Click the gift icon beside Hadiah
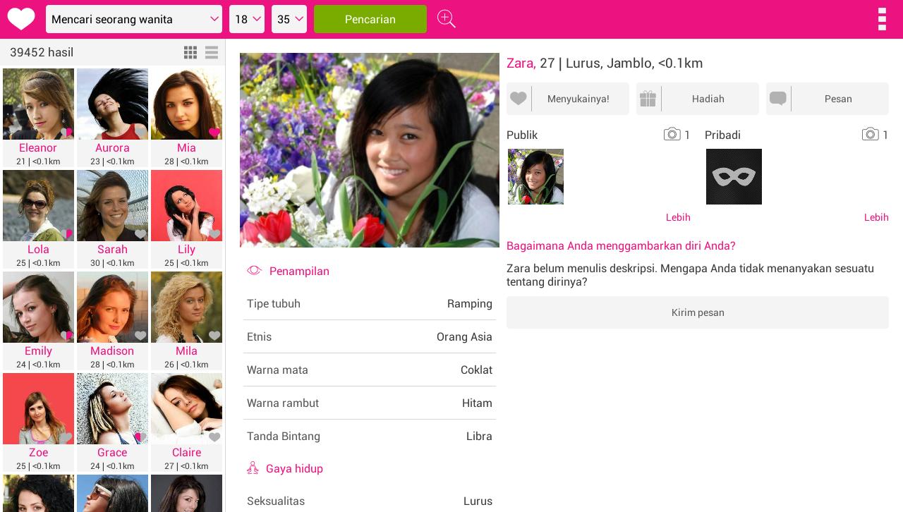Screen dimensions: 903x512 pyautogui.click(x=648, y=99)
